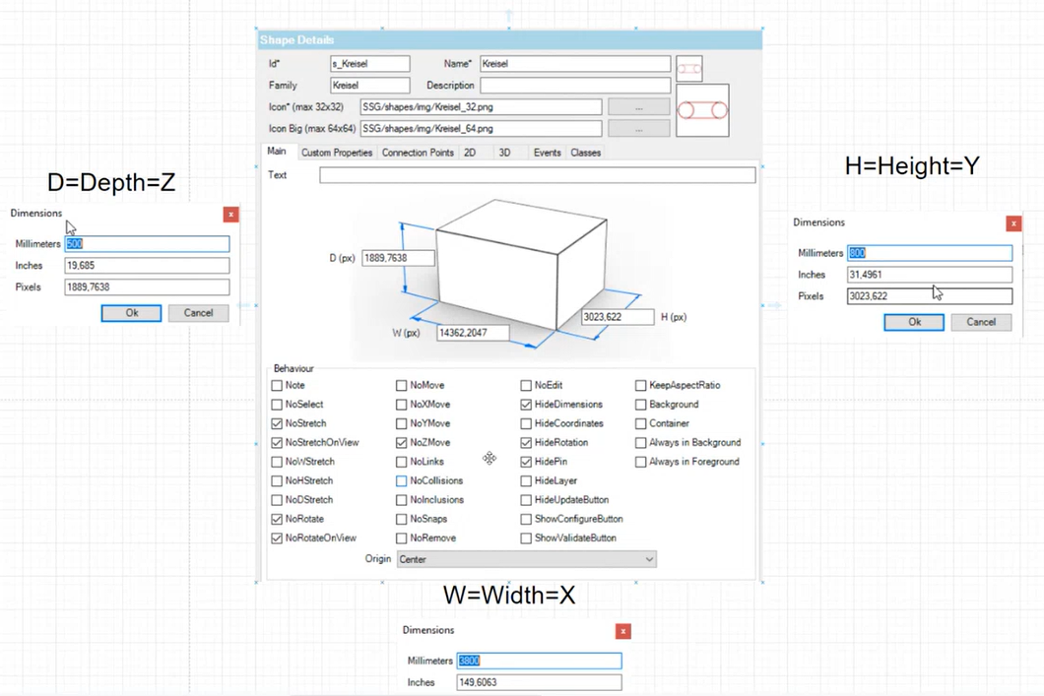Click the Icon path field Kreisel_32.png
This screenshot has width=1044, height=696.
(481, 107)
